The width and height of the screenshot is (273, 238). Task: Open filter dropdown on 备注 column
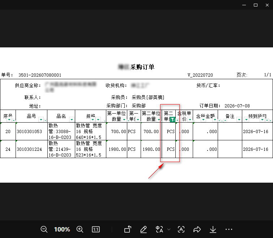click(x=239, y=119)
